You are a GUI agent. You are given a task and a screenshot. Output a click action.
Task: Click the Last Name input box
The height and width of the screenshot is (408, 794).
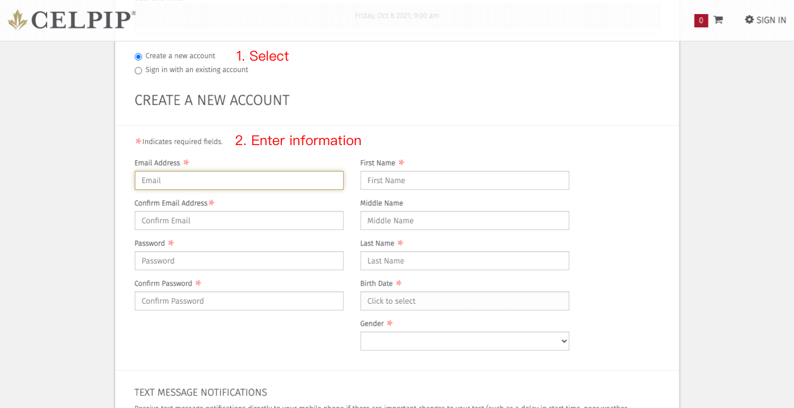point(464,261)
